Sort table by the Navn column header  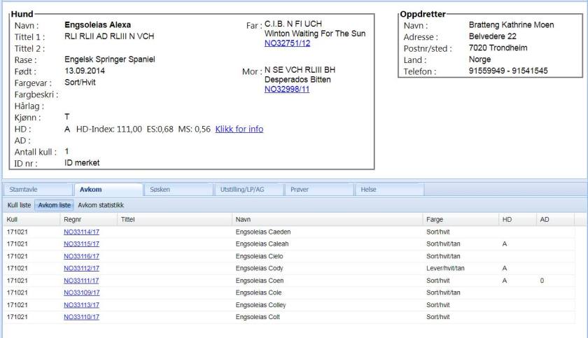pyautogui.click(x=243, y=219)
